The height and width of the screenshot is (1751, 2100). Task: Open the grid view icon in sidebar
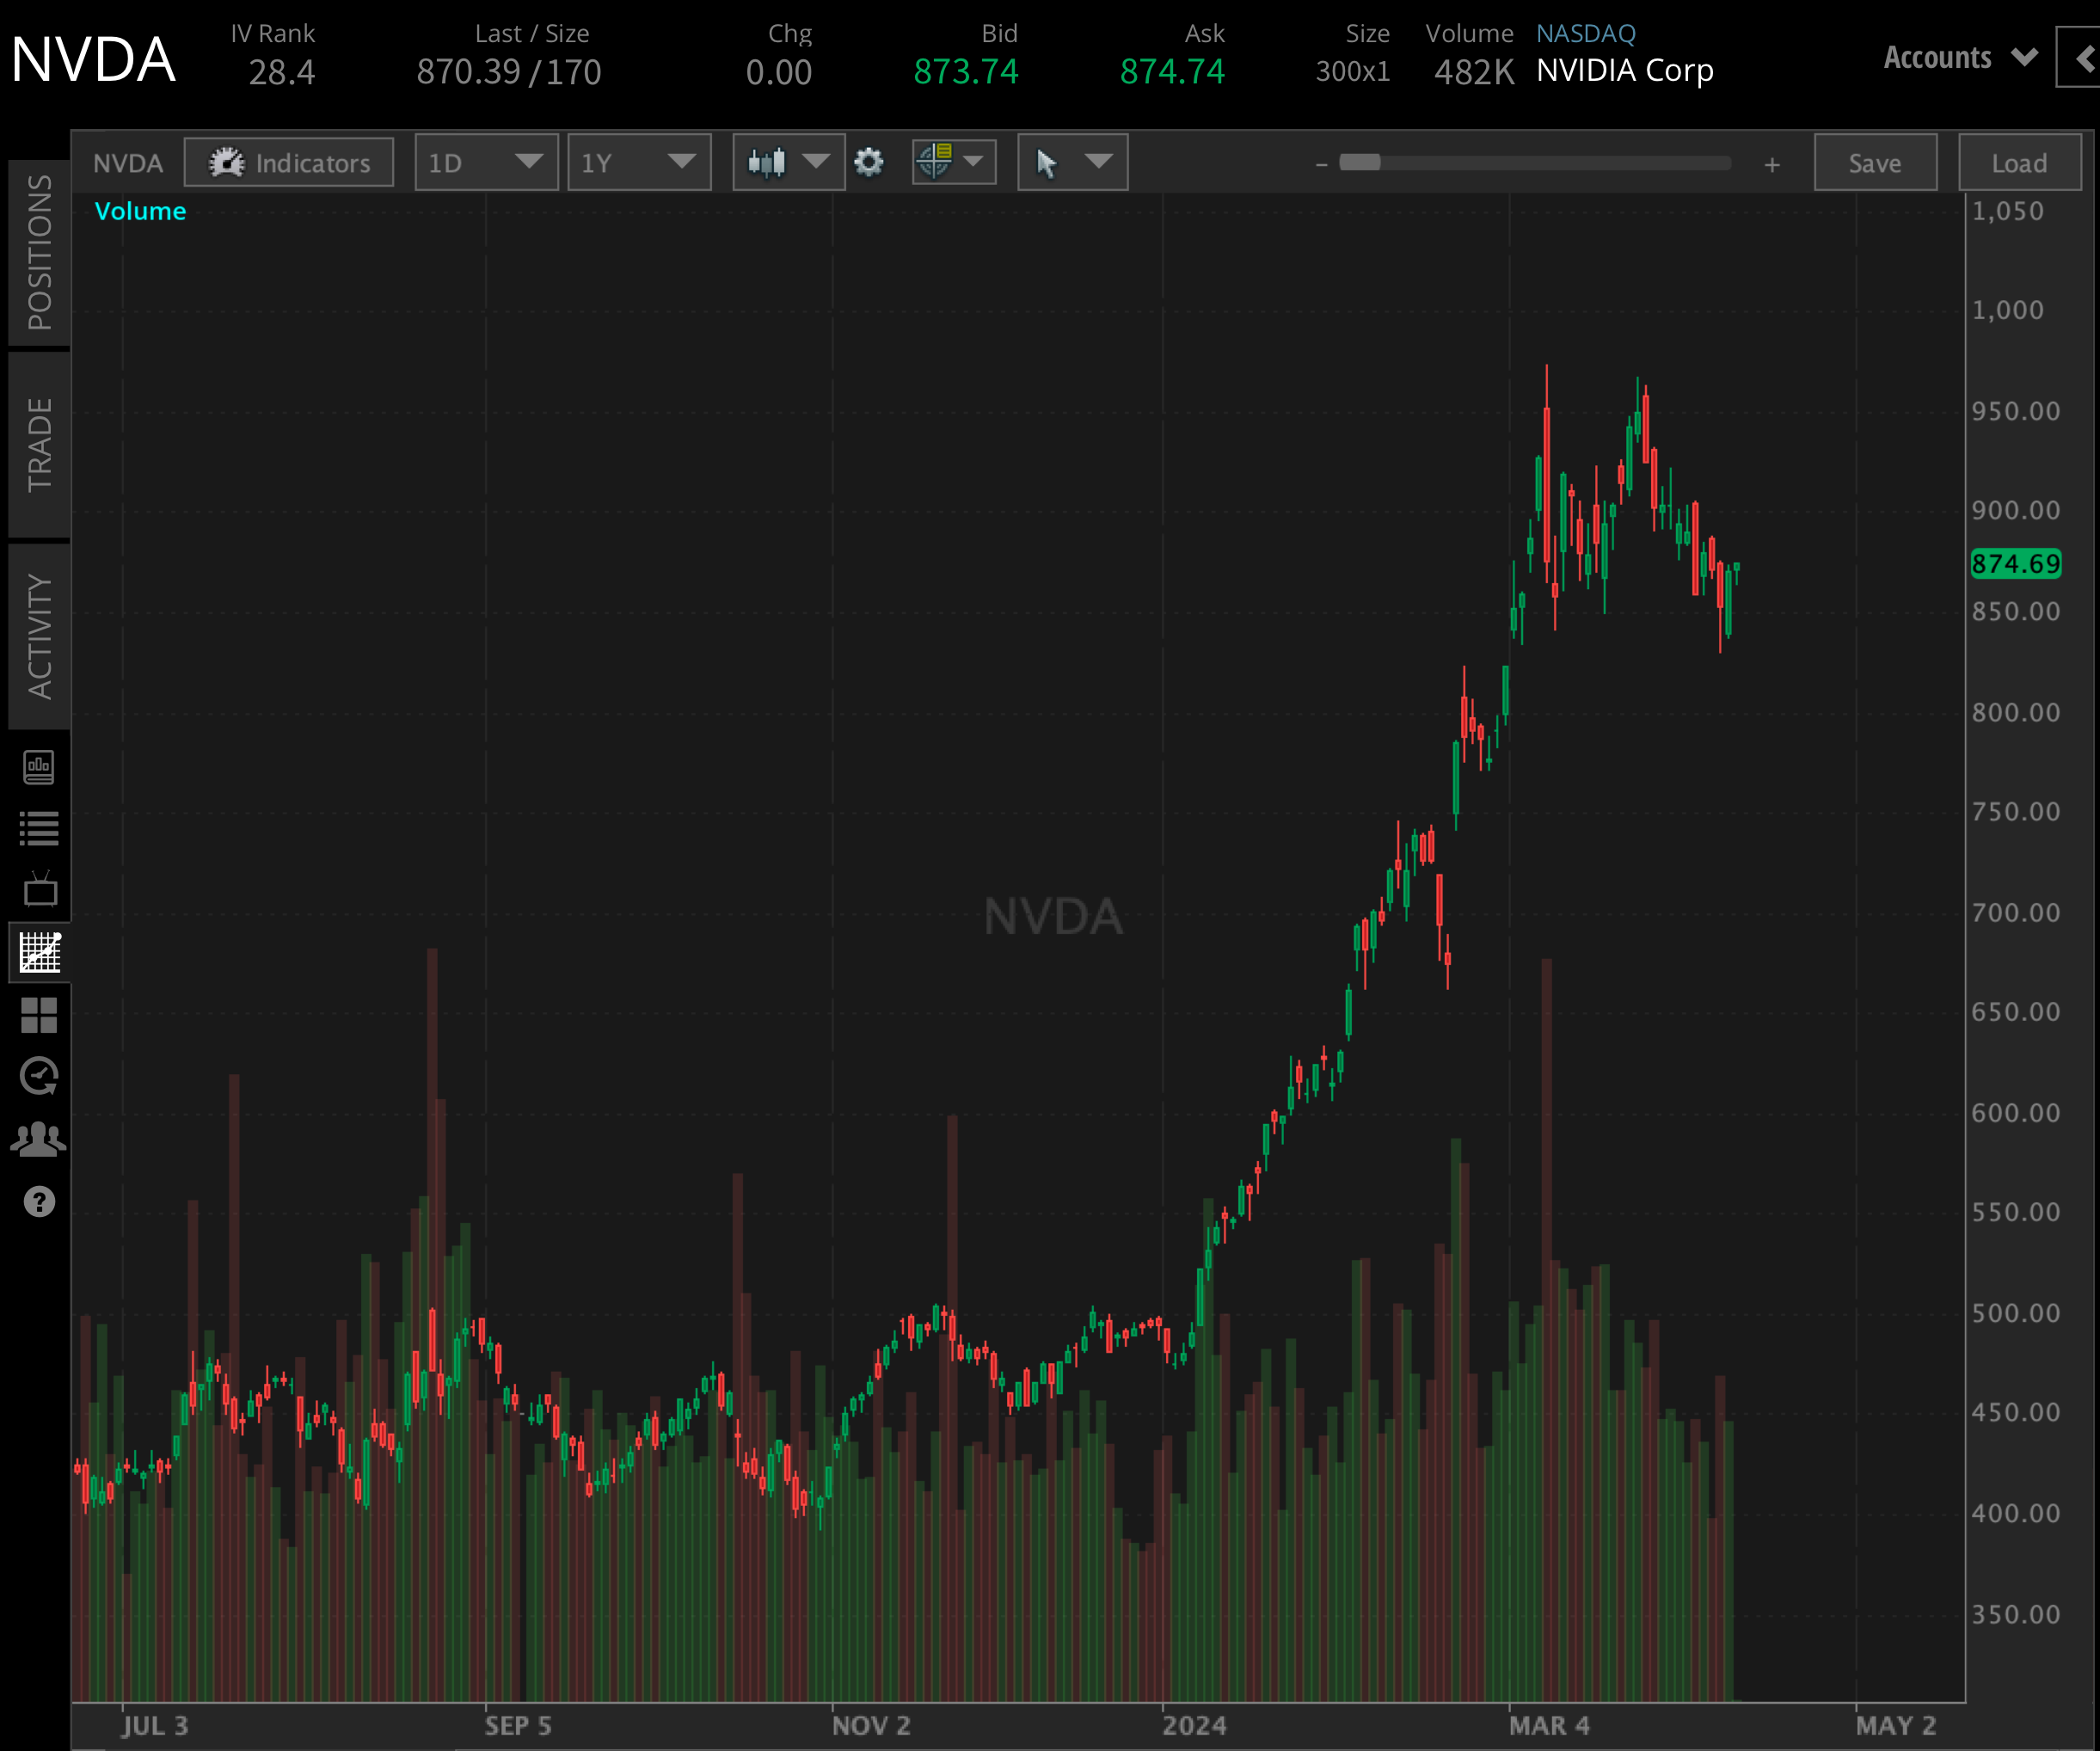[38, 1016]
